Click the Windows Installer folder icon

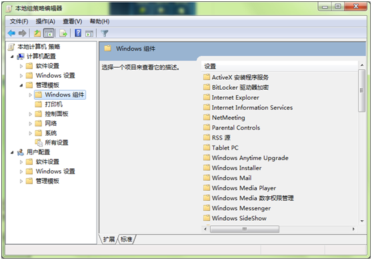[x=207, y=168]
